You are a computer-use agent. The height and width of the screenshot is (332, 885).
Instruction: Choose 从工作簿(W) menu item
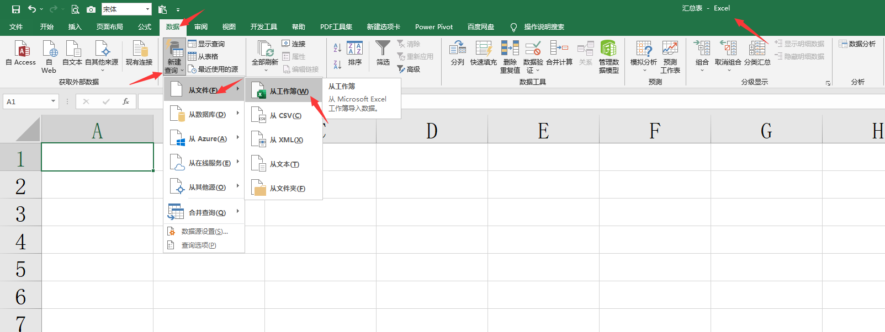[284, 91]
